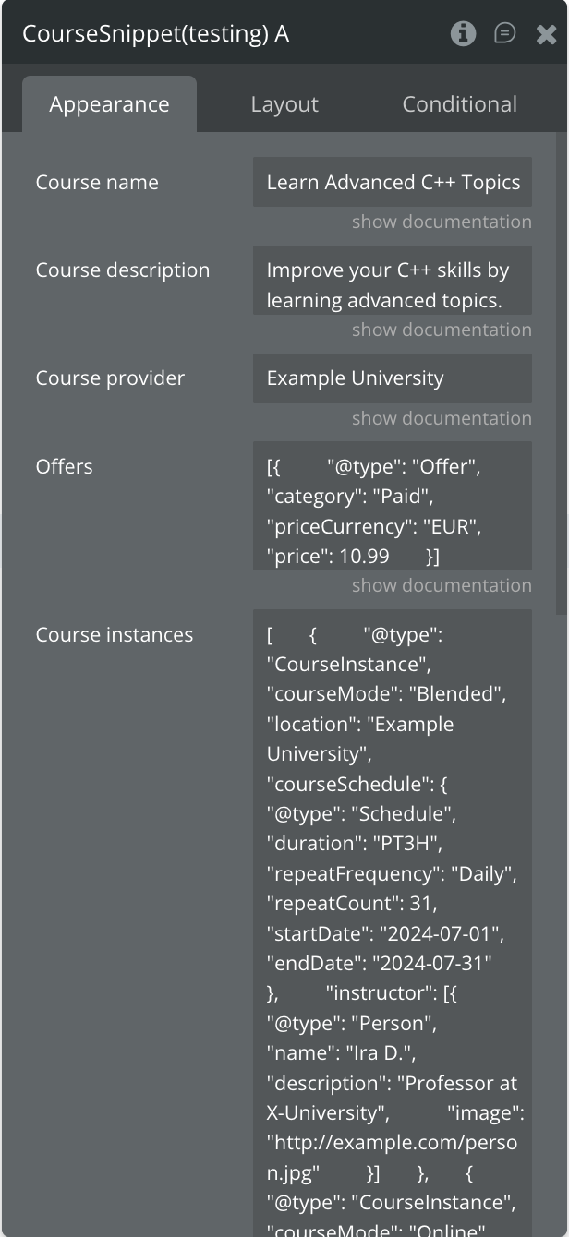
Task: Show documentation for Course name
Action: 442,222
